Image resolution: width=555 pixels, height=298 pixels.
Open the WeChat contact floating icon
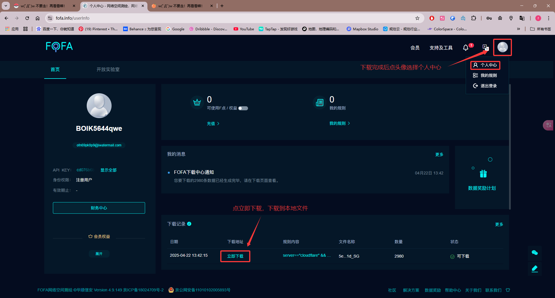534,253
